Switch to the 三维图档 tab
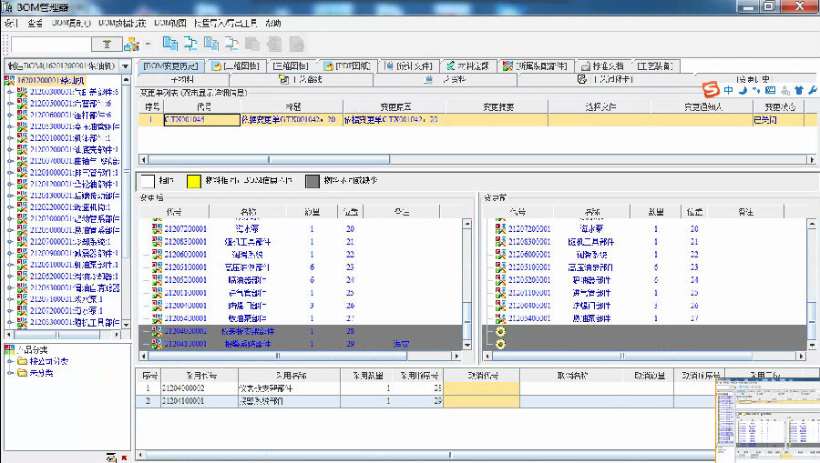 (x=290, y=66)
